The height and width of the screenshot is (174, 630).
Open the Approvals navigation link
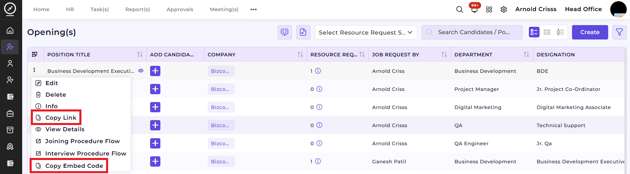(180, 9)
